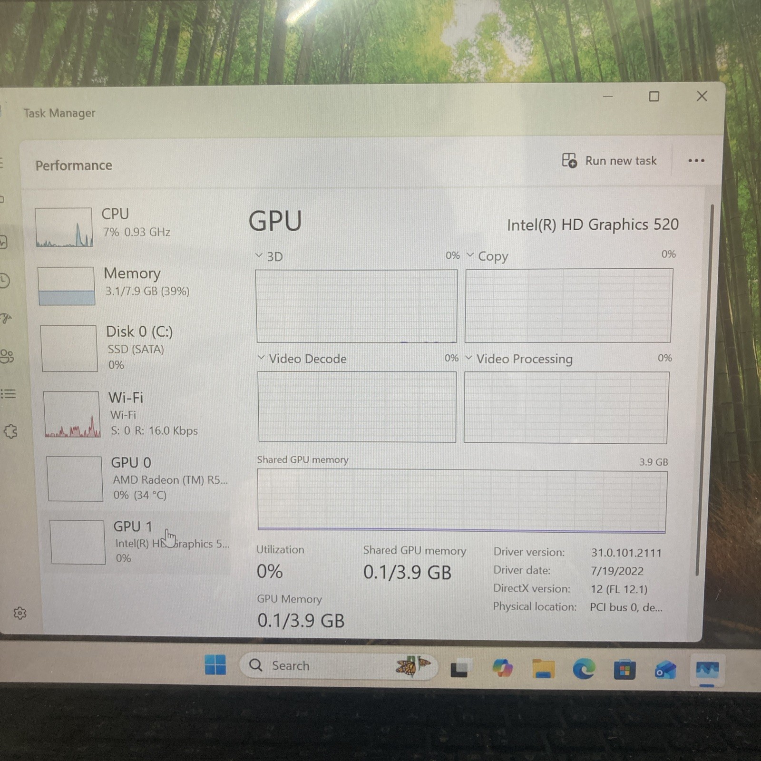
Task: Open Services puzzle sidebar icon
Action: click(x=10, y=431)
